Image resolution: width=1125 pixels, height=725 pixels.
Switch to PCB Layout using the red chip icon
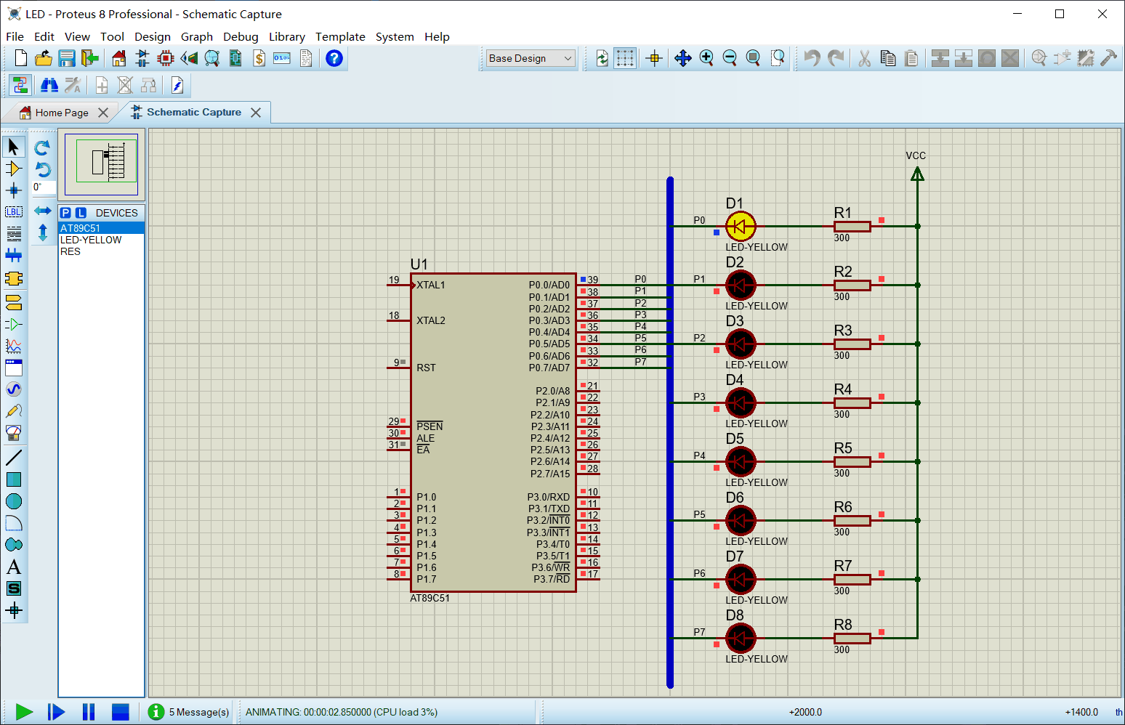[x=166, y=58]
